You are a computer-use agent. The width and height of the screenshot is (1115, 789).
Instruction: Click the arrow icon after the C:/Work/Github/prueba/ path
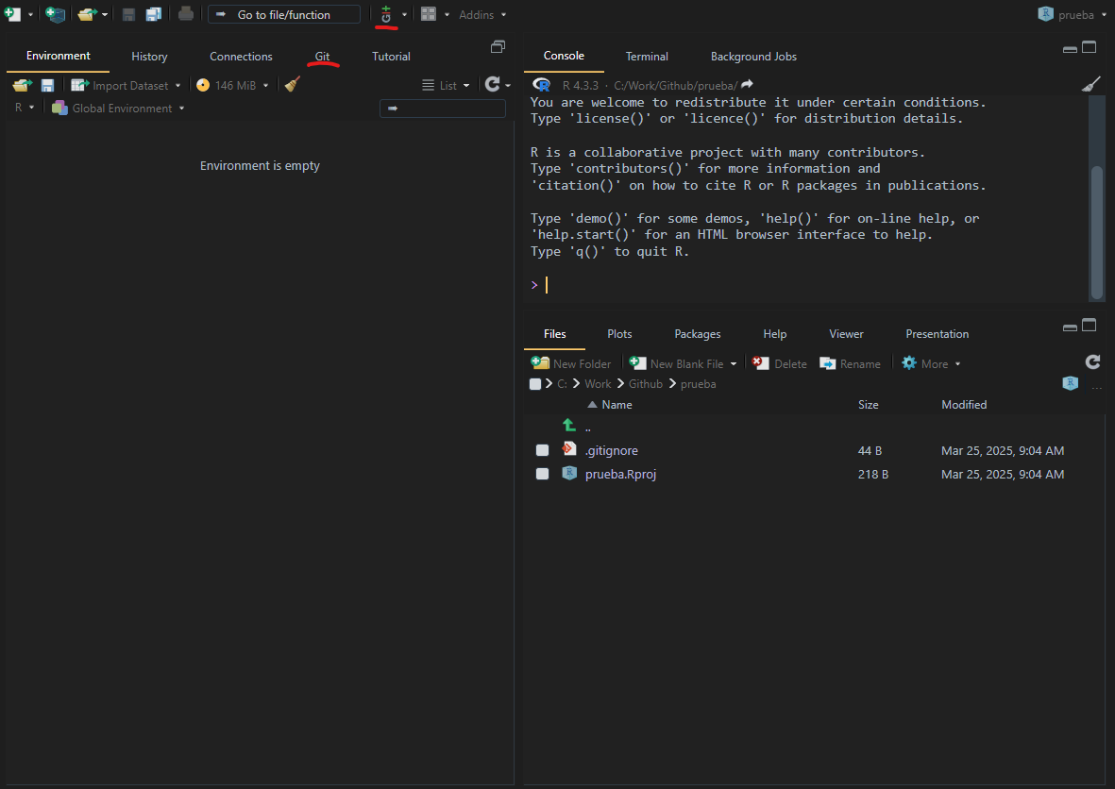(748, 85)
